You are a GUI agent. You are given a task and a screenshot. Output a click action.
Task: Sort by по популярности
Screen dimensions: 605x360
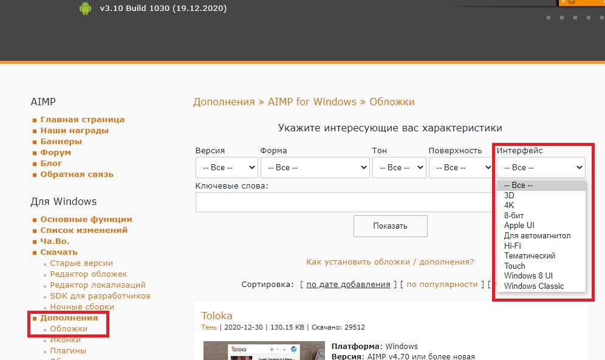click(x=442, y=285)
